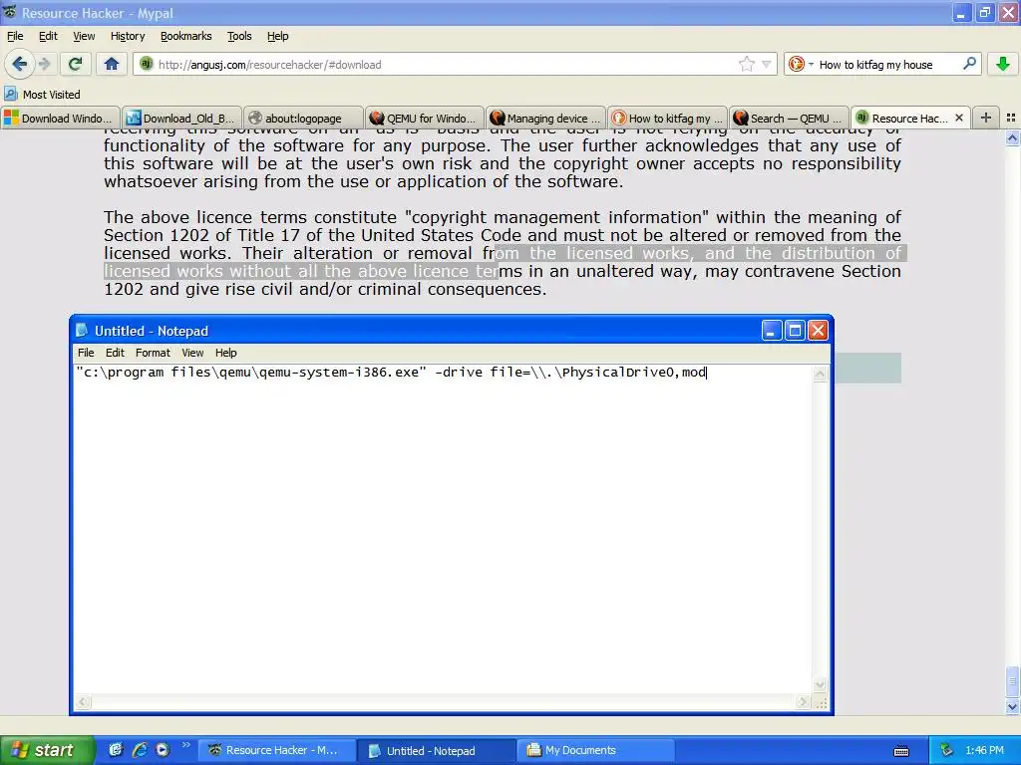Click the site identity icon in URL bar
Image resolution: width=1021 pixels, height=765 pixels.
coord(146,64)
